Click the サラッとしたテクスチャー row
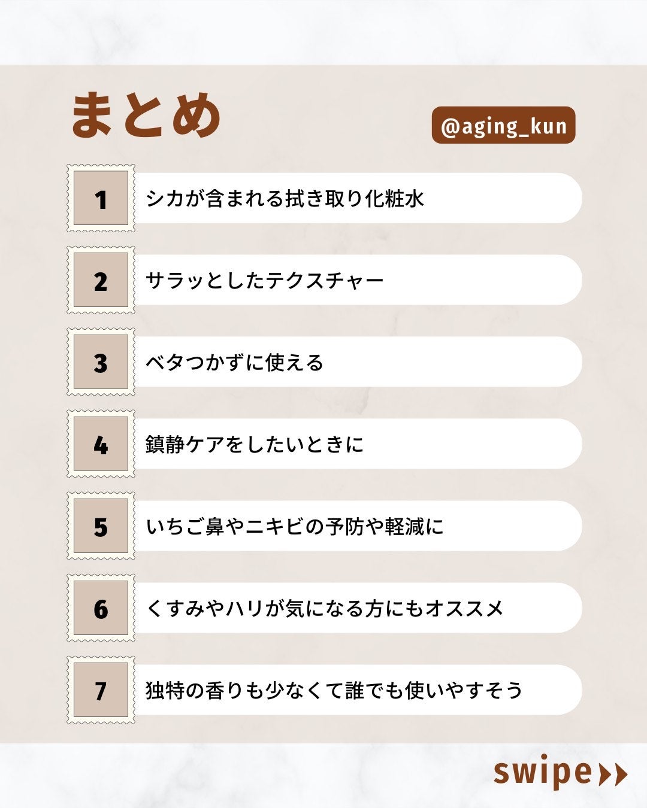The width and height of the screenshot is (647, 808). [356, 280]
